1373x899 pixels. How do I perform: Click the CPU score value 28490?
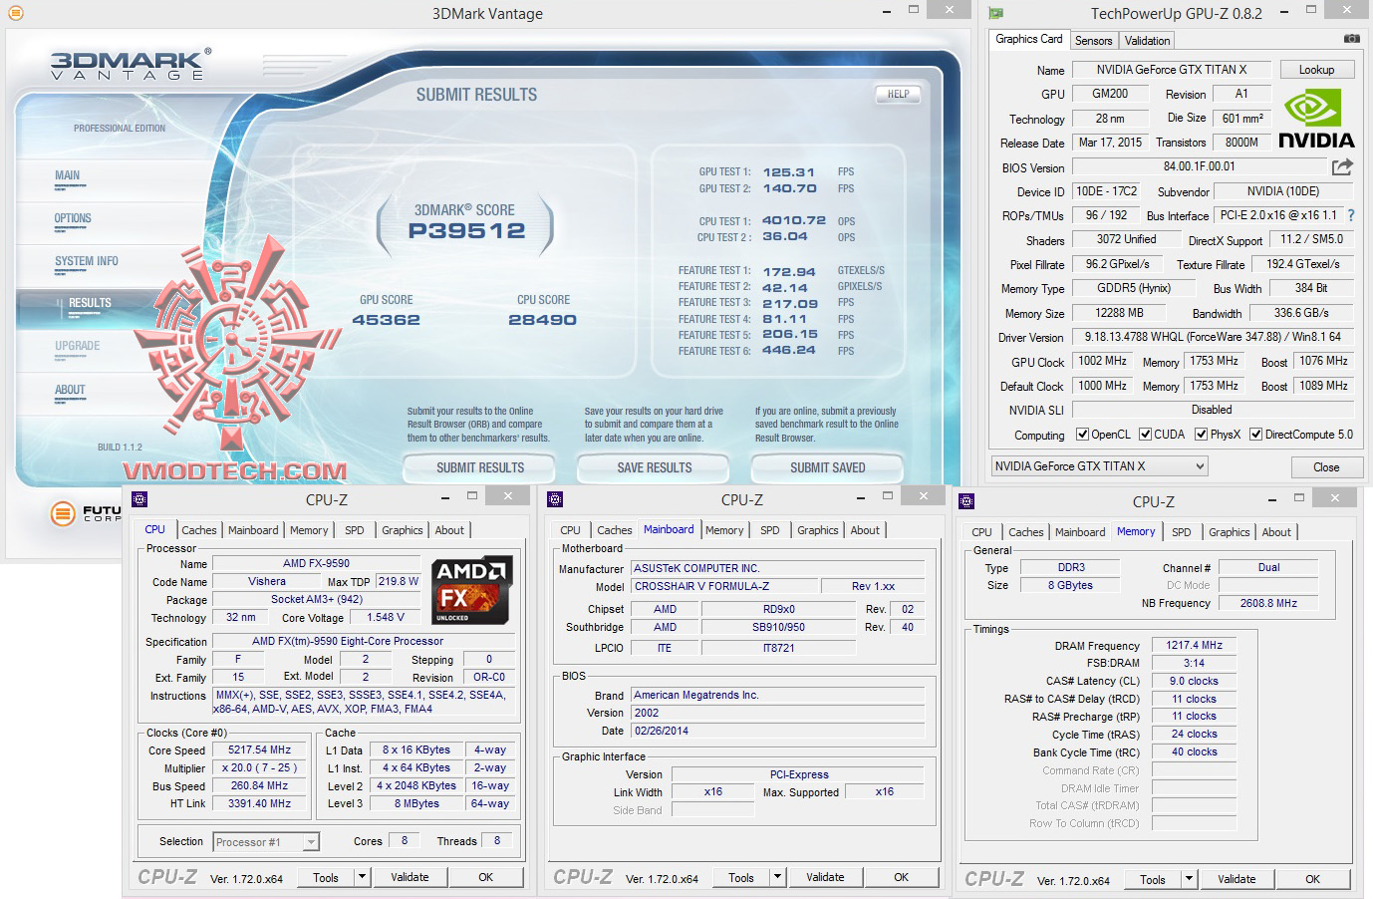point(542,320)
